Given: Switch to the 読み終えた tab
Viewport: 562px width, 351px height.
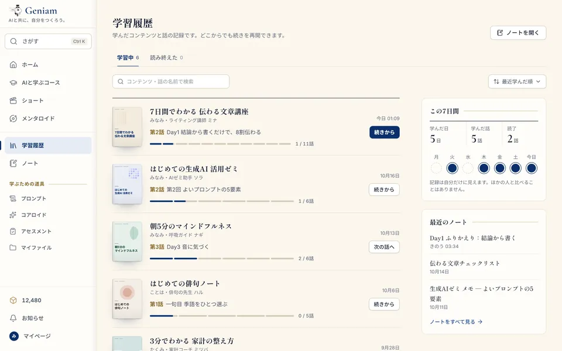Looking at the screenshot, I should [166, 58].
